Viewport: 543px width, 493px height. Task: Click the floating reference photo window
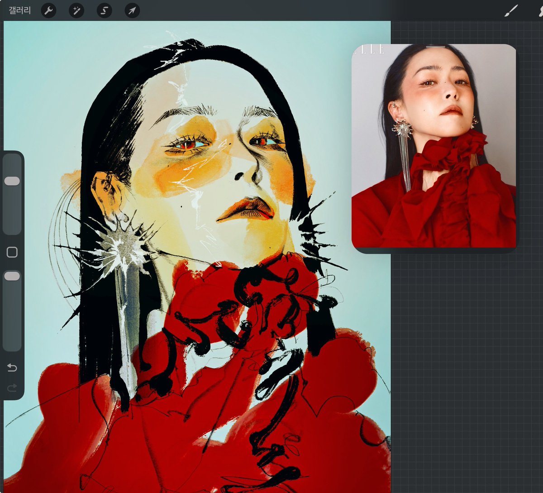(x=434, y=148)
